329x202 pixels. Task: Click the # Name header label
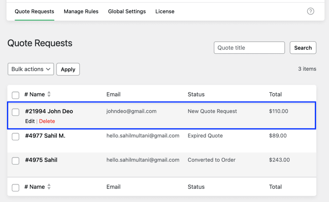[x=35, y=94]
